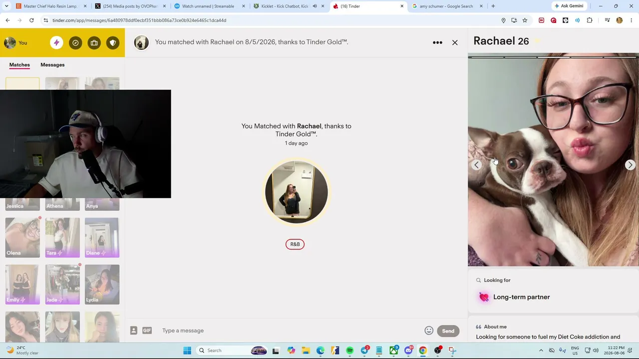
Task: Open the Work Mode briefcase icon
Action: 94,43
